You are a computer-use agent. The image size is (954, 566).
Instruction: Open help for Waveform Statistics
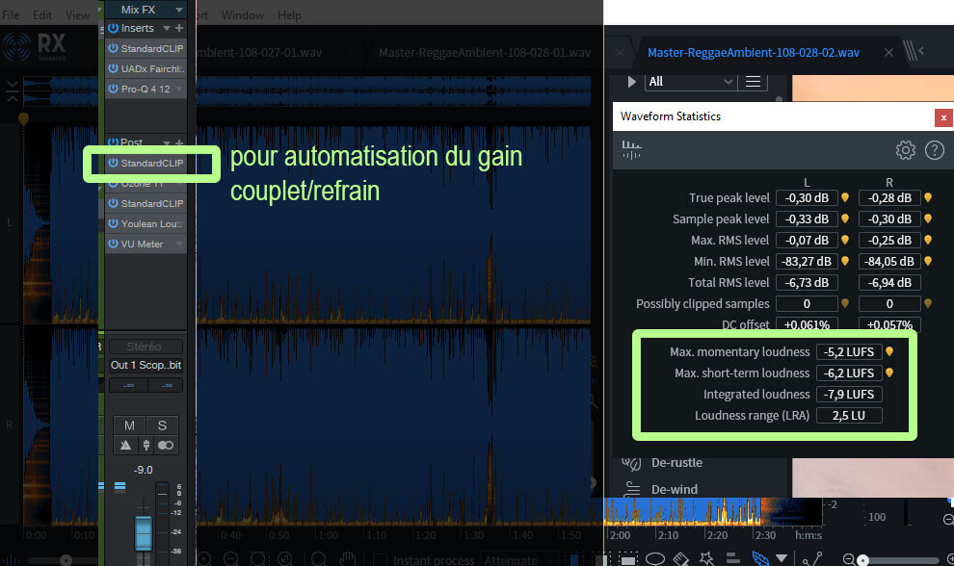[934, 149]
